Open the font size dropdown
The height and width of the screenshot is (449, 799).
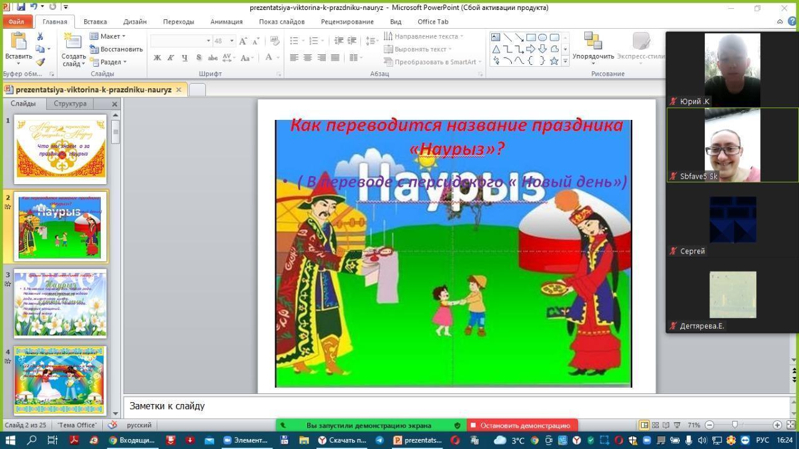232,41
